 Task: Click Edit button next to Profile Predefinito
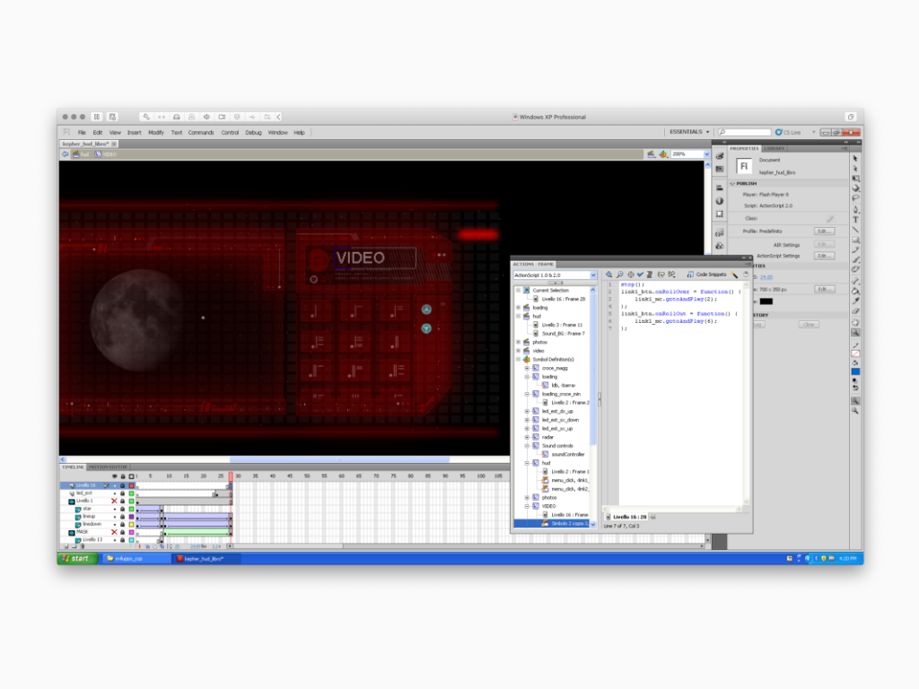click(x=824, y=231)
